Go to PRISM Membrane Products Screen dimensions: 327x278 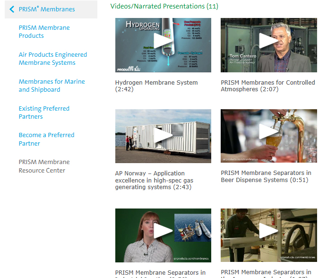click(x=44, y=32)
